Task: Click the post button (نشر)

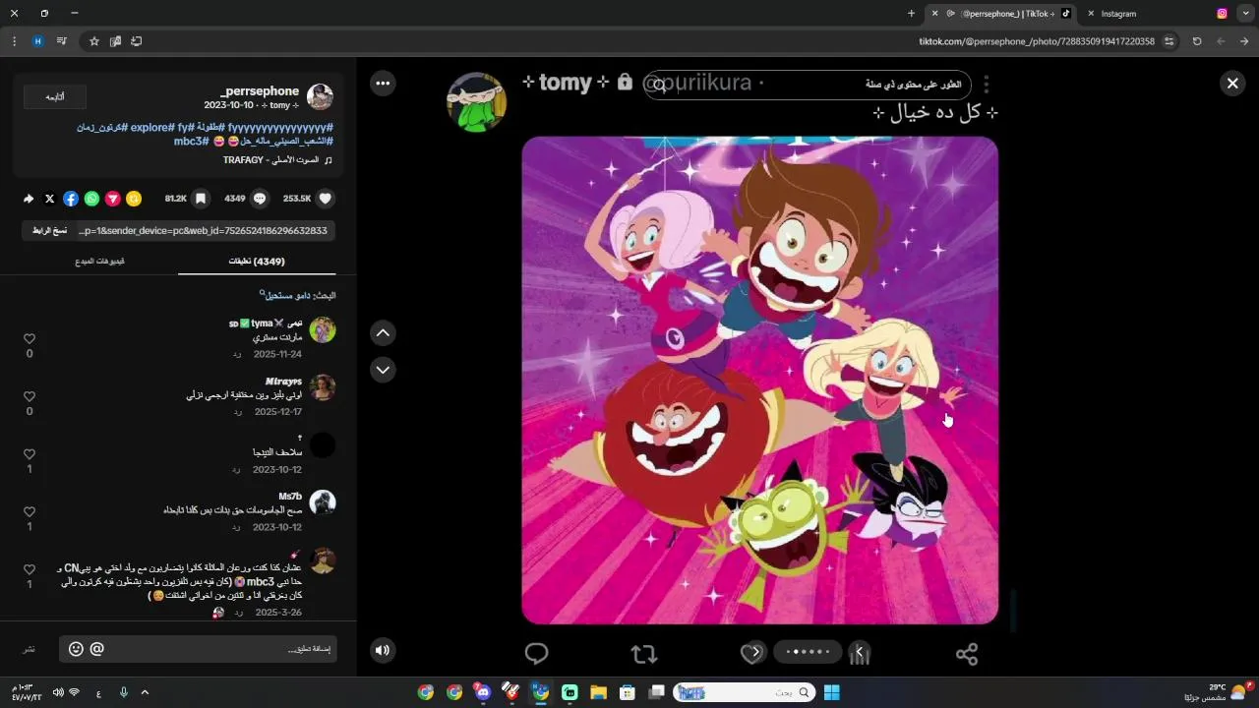Action: click(x=30, y=650)
